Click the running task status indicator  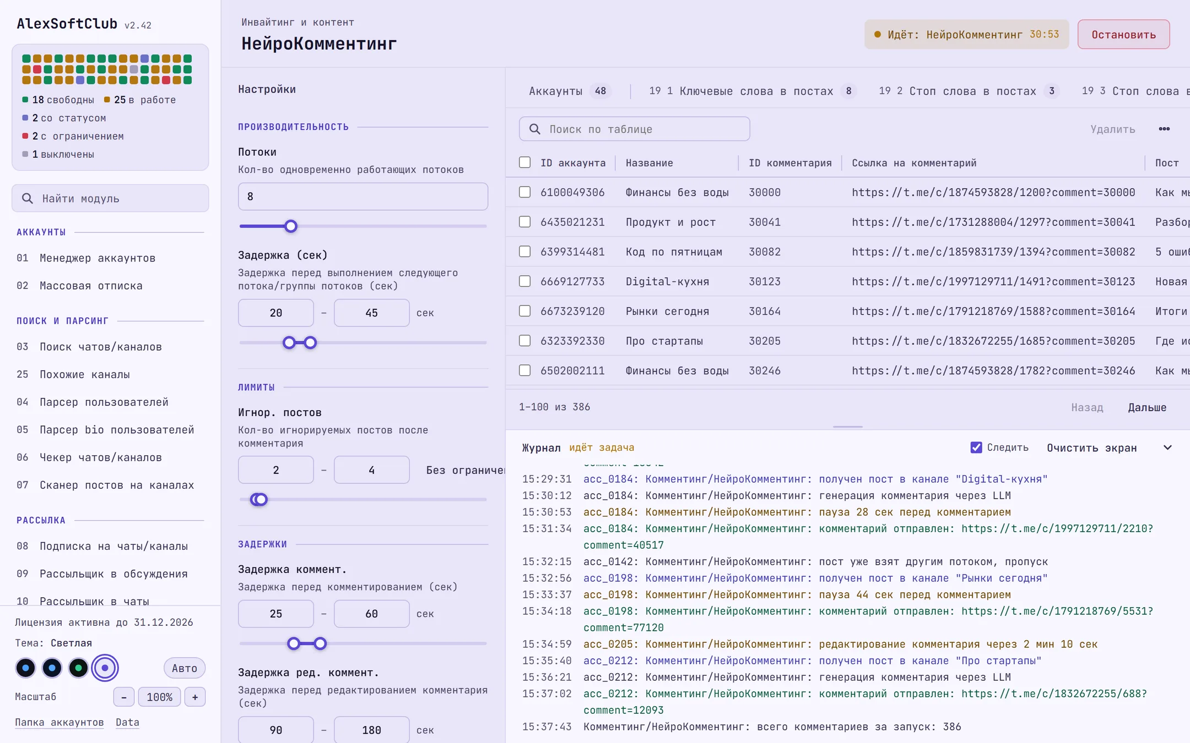pos(967,35)
